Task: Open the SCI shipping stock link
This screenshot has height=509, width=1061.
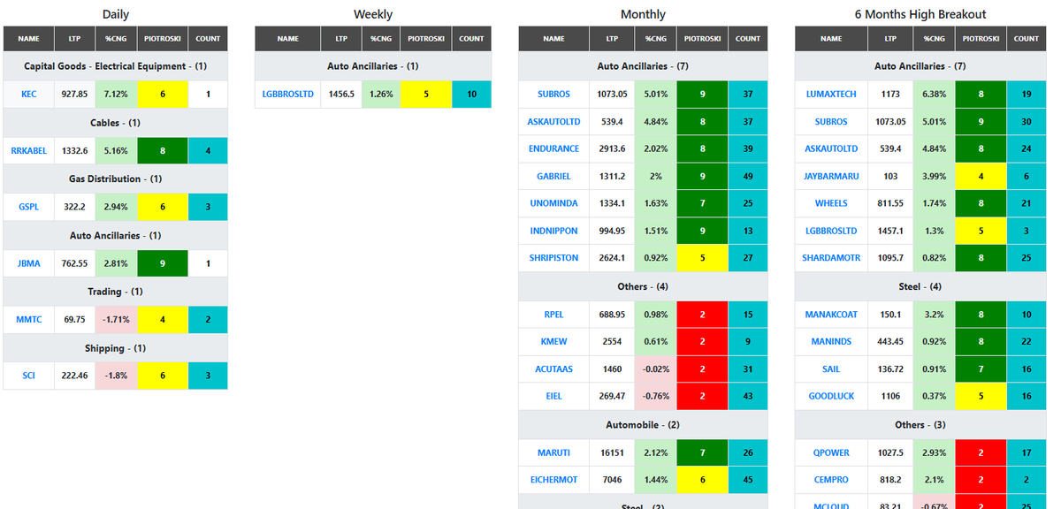Action: coord(29,376)
